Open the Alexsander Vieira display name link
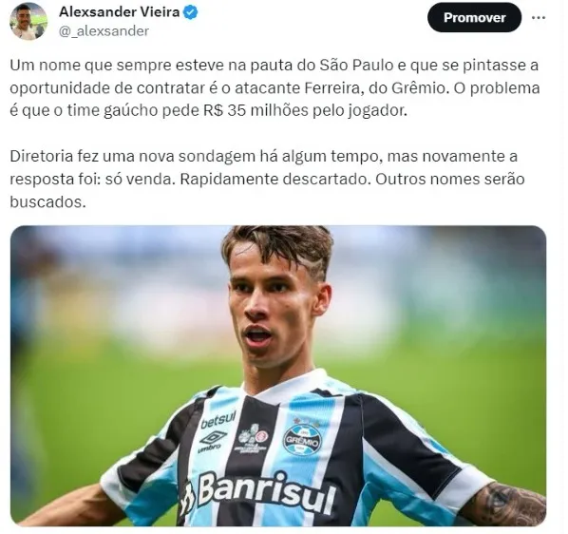The width and height of the screenshot is (568, 534). coord(119,12)
